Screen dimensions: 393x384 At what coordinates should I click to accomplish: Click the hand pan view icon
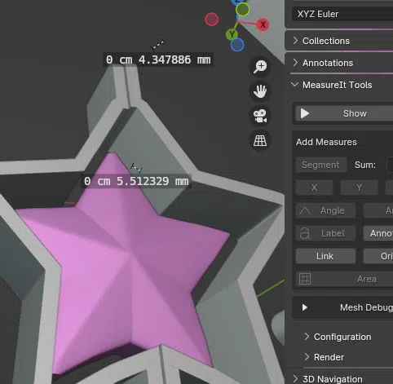point(260,91)
